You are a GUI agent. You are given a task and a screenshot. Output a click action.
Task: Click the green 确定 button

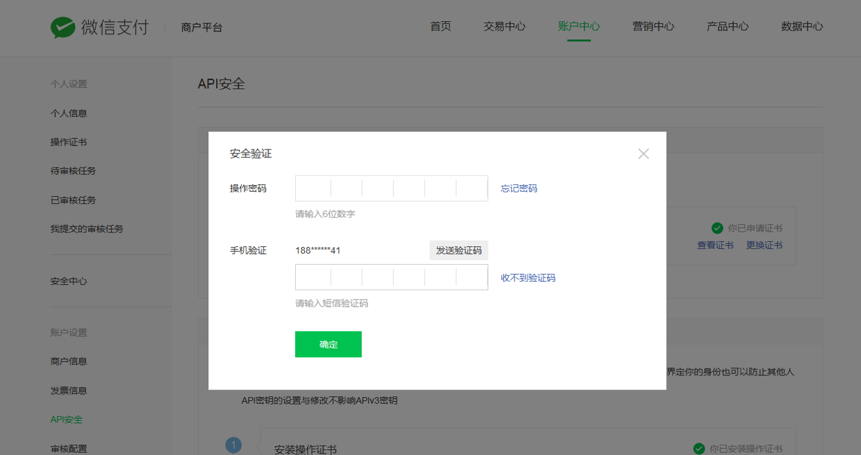328,344
